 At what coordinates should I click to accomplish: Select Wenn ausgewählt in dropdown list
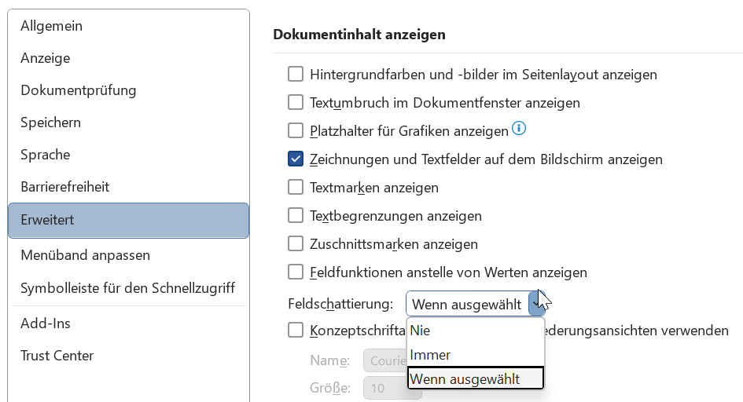476,378
